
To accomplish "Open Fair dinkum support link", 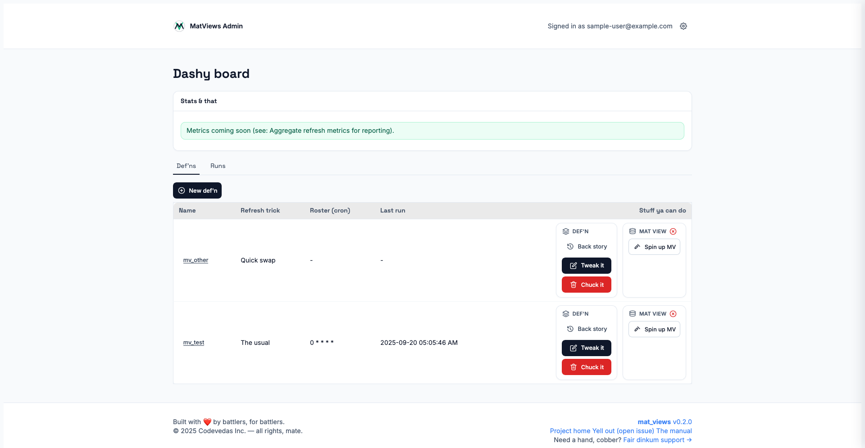I will coord(657,440).
